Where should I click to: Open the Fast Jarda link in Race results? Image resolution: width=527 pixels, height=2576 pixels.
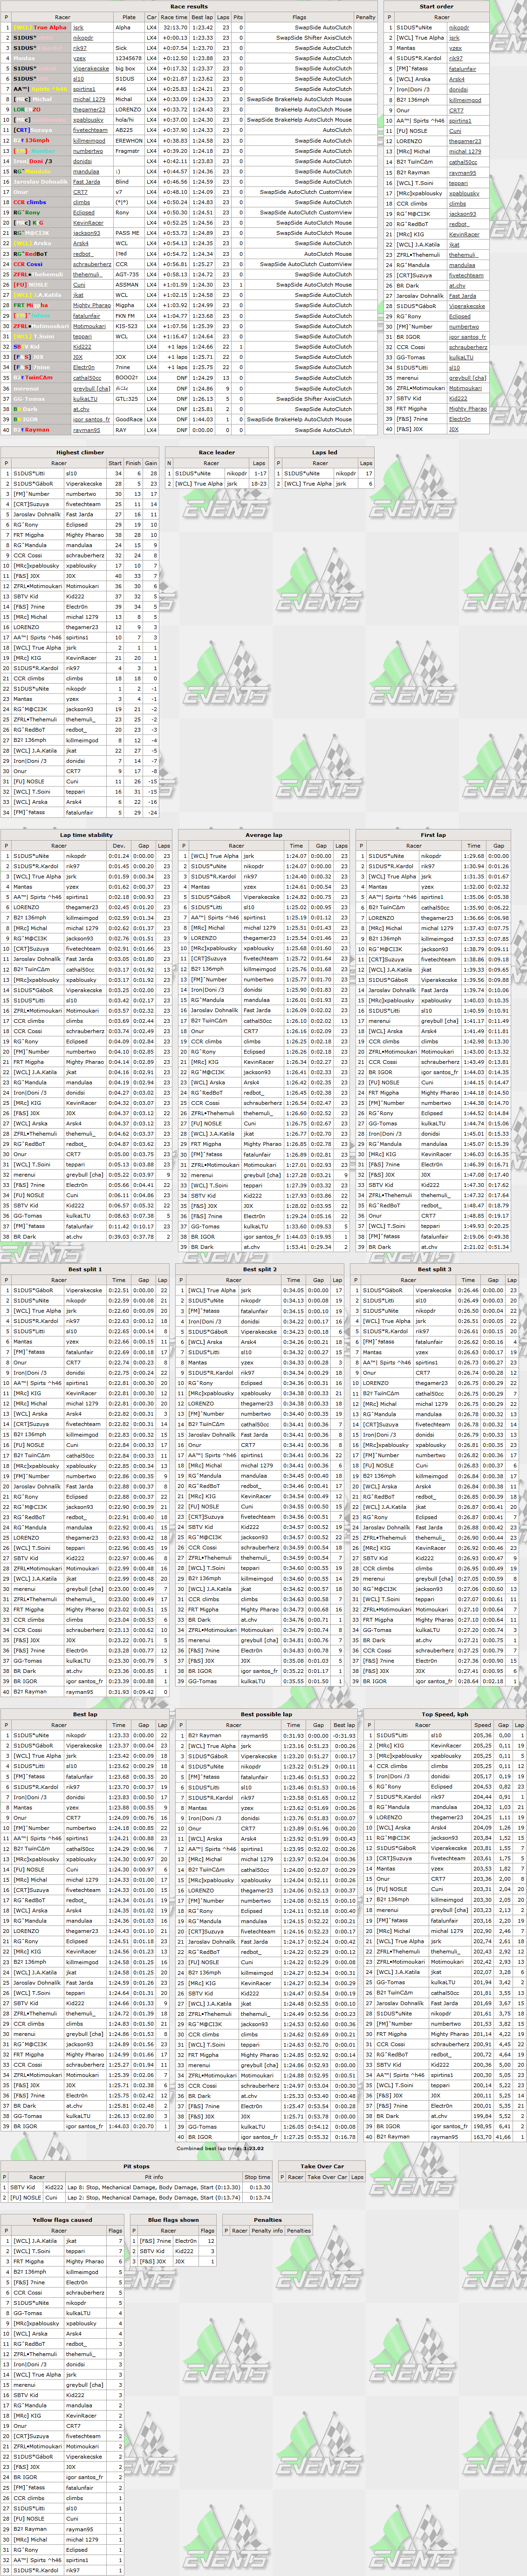click(x=86, y=182)
